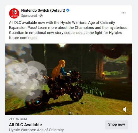The image size is (138, 133).
Task: Open the Nintendo Switch profile avatar
Action: 14,13
